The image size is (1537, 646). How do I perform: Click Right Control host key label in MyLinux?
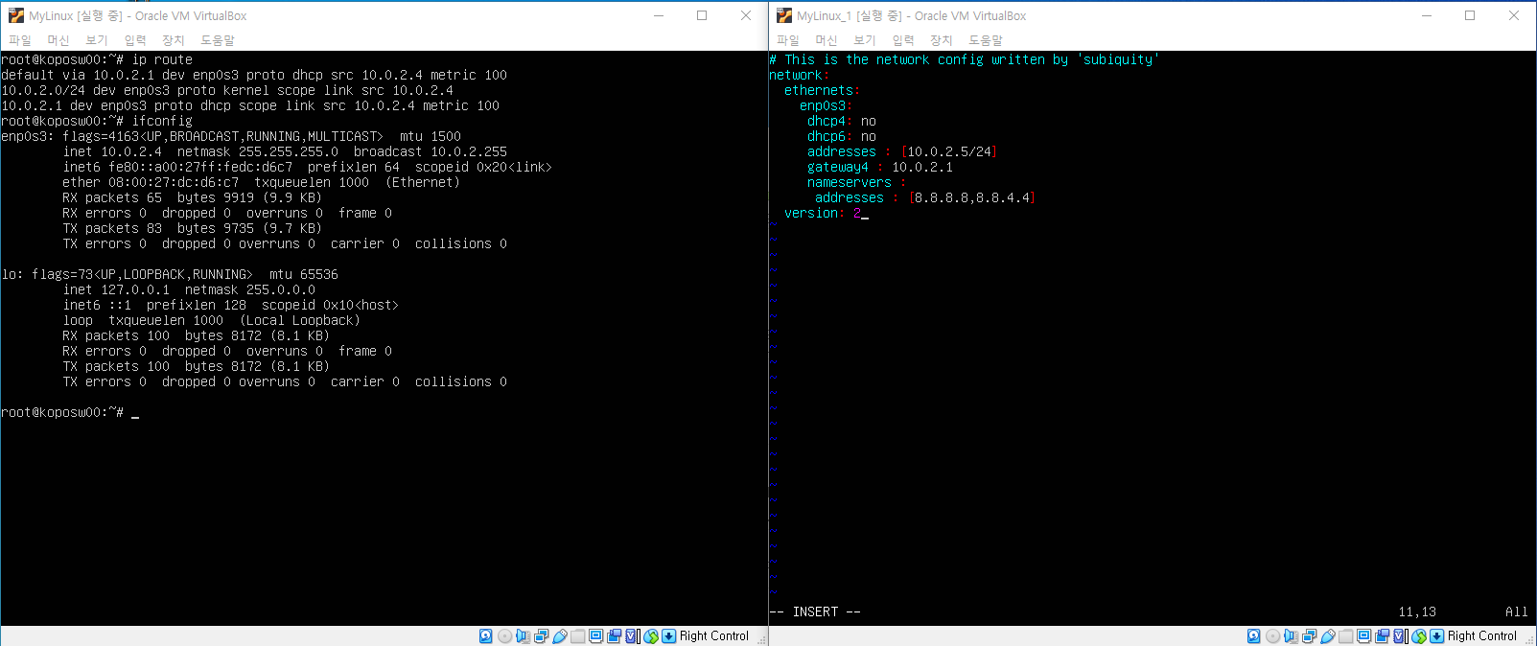[x=714, y=635]
